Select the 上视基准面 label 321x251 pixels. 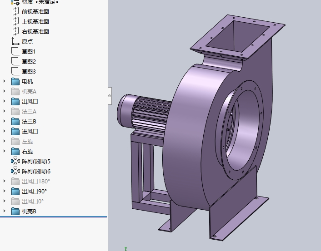coord(35,22)
